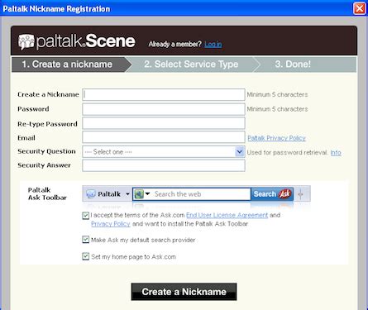The image size is (368, 310).
Task: Uncheck the Ask.com license agreement checkbox
Action: tap(86, 216)
